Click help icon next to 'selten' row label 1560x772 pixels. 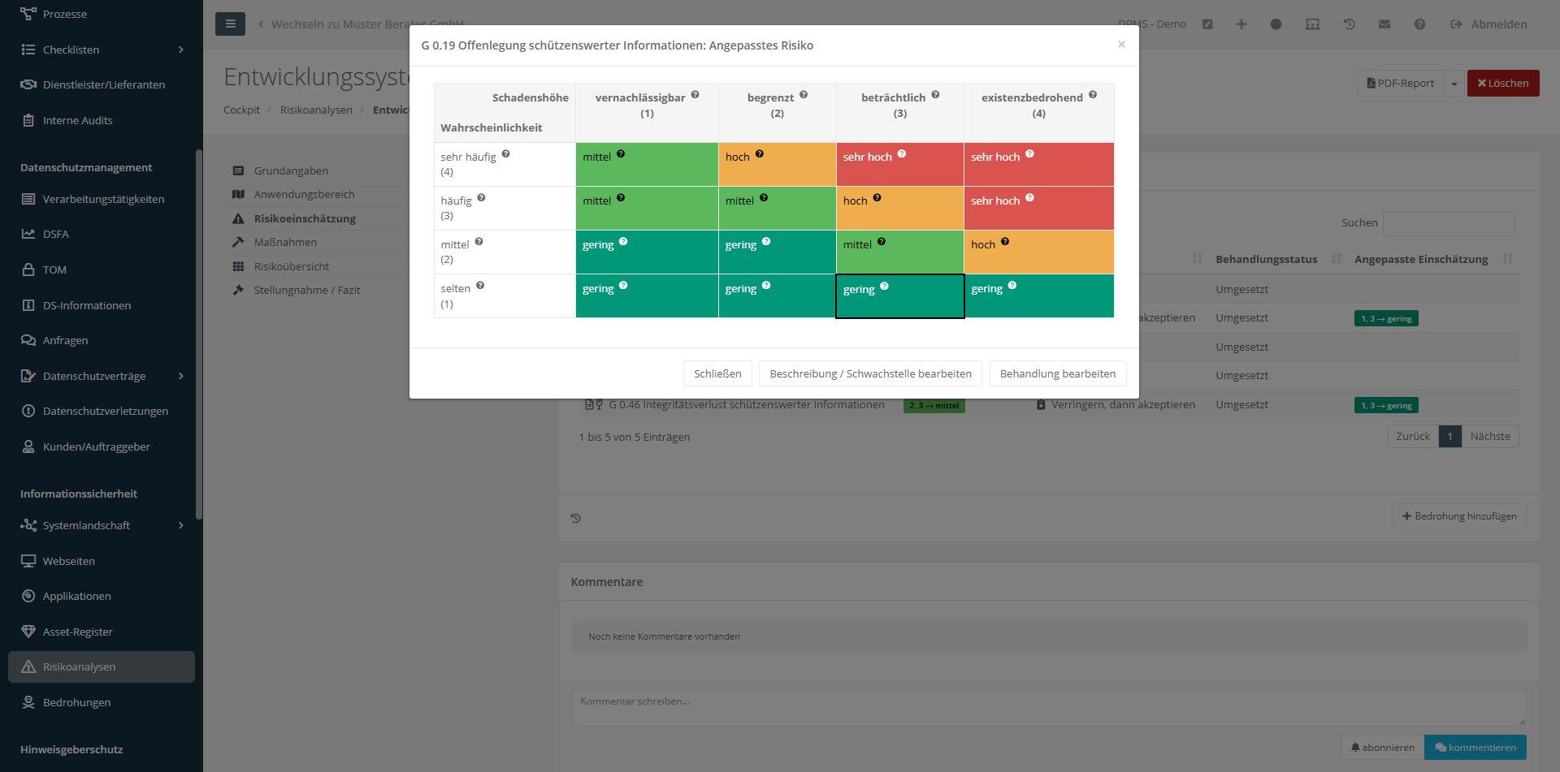[480, 286]
